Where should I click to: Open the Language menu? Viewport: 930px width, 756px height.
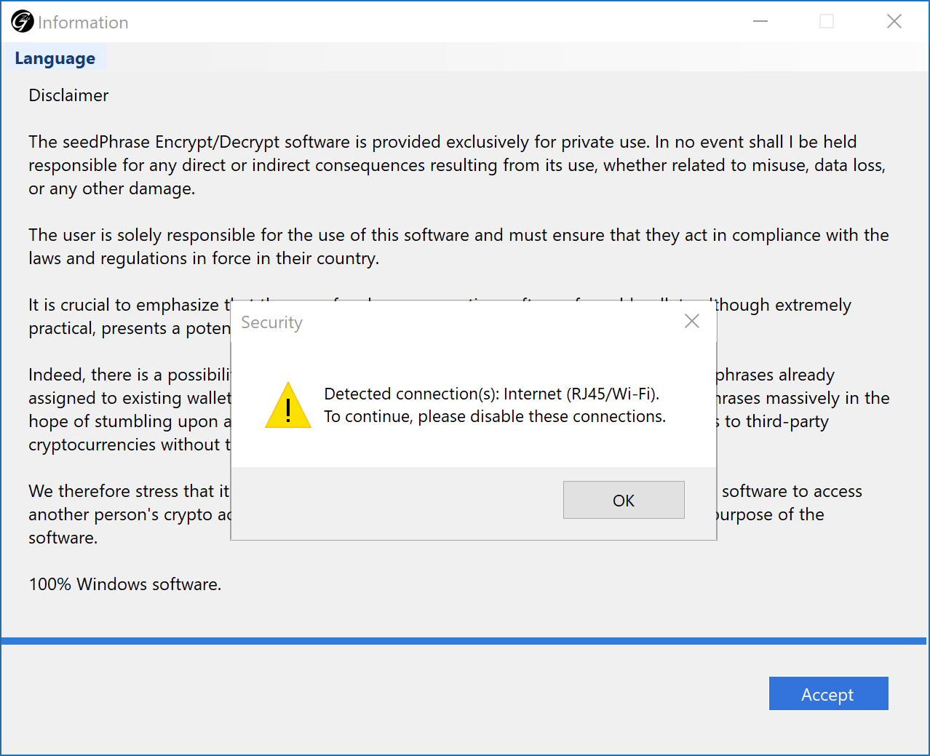[x=55, y=58]
